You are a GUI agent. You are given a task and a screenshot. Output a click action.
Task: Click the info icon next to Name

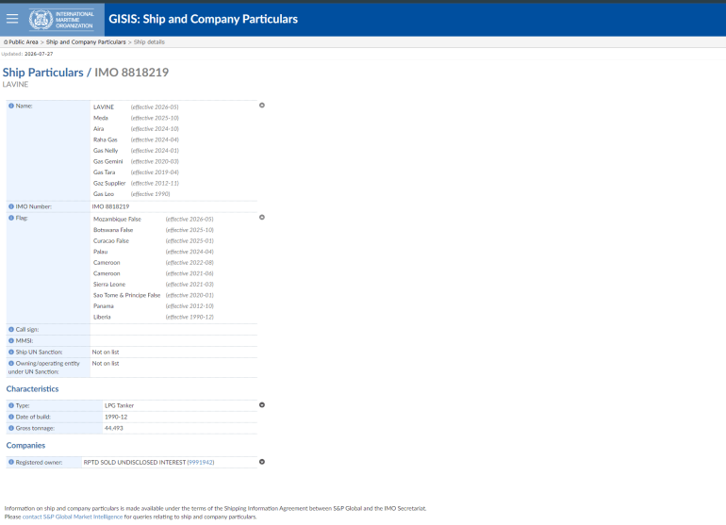(x=11, y=106)
